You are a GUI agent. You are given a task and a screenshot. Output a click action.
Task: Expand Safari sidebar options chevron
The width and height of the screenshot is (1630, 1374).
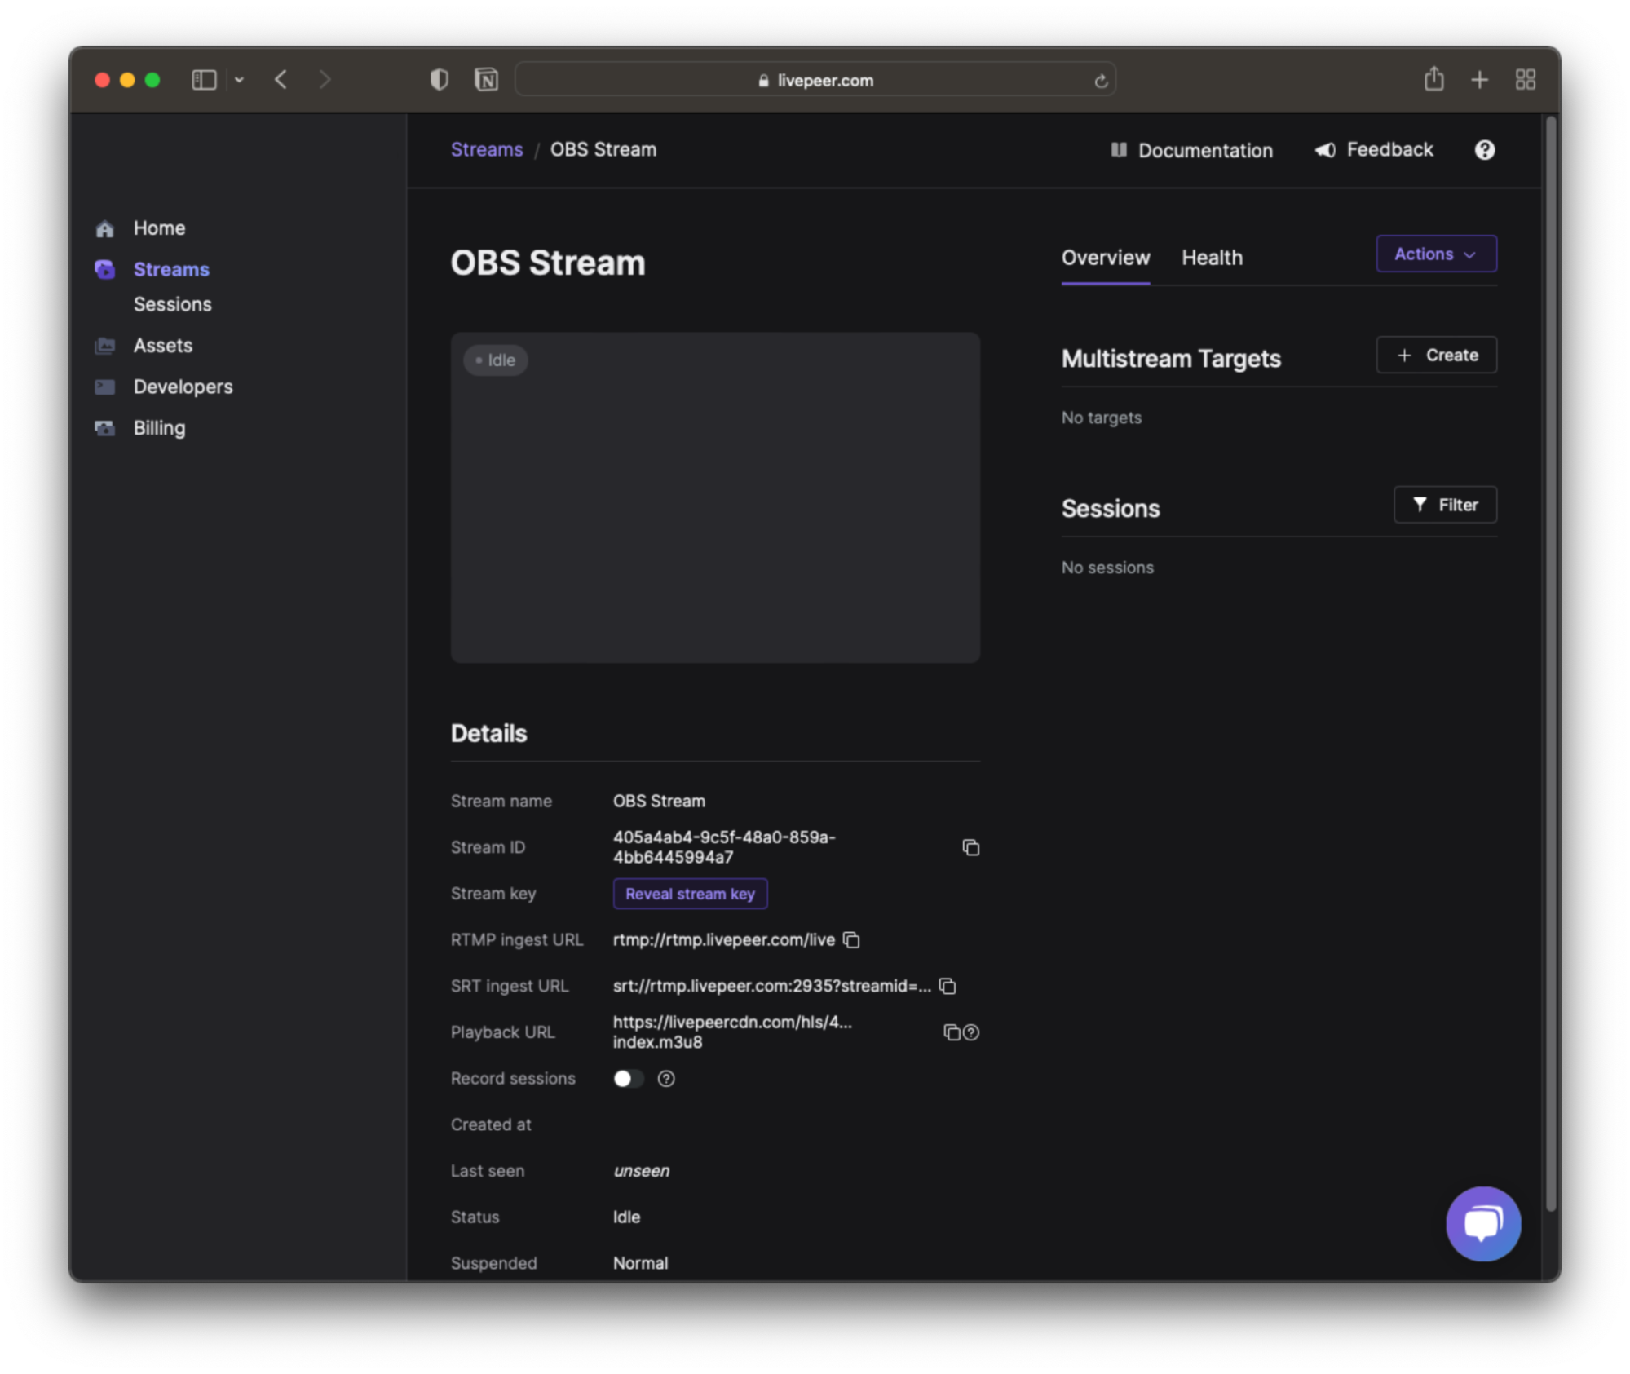pos(239,80)
